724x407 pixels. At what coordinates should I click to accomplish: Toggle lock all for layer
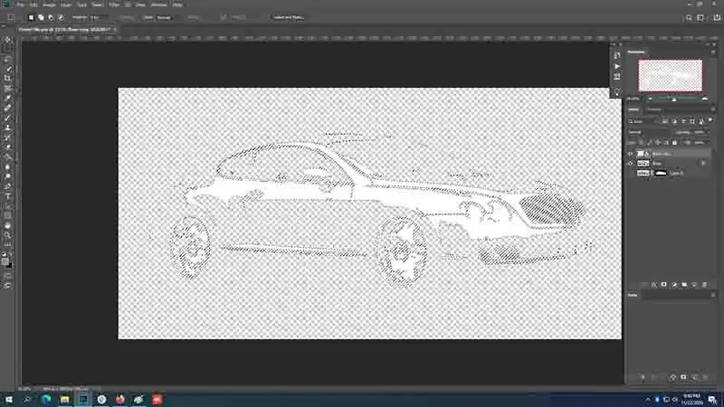click(674, 142)
